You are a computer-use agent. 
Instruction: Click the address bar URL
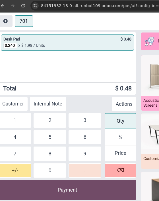100,6
